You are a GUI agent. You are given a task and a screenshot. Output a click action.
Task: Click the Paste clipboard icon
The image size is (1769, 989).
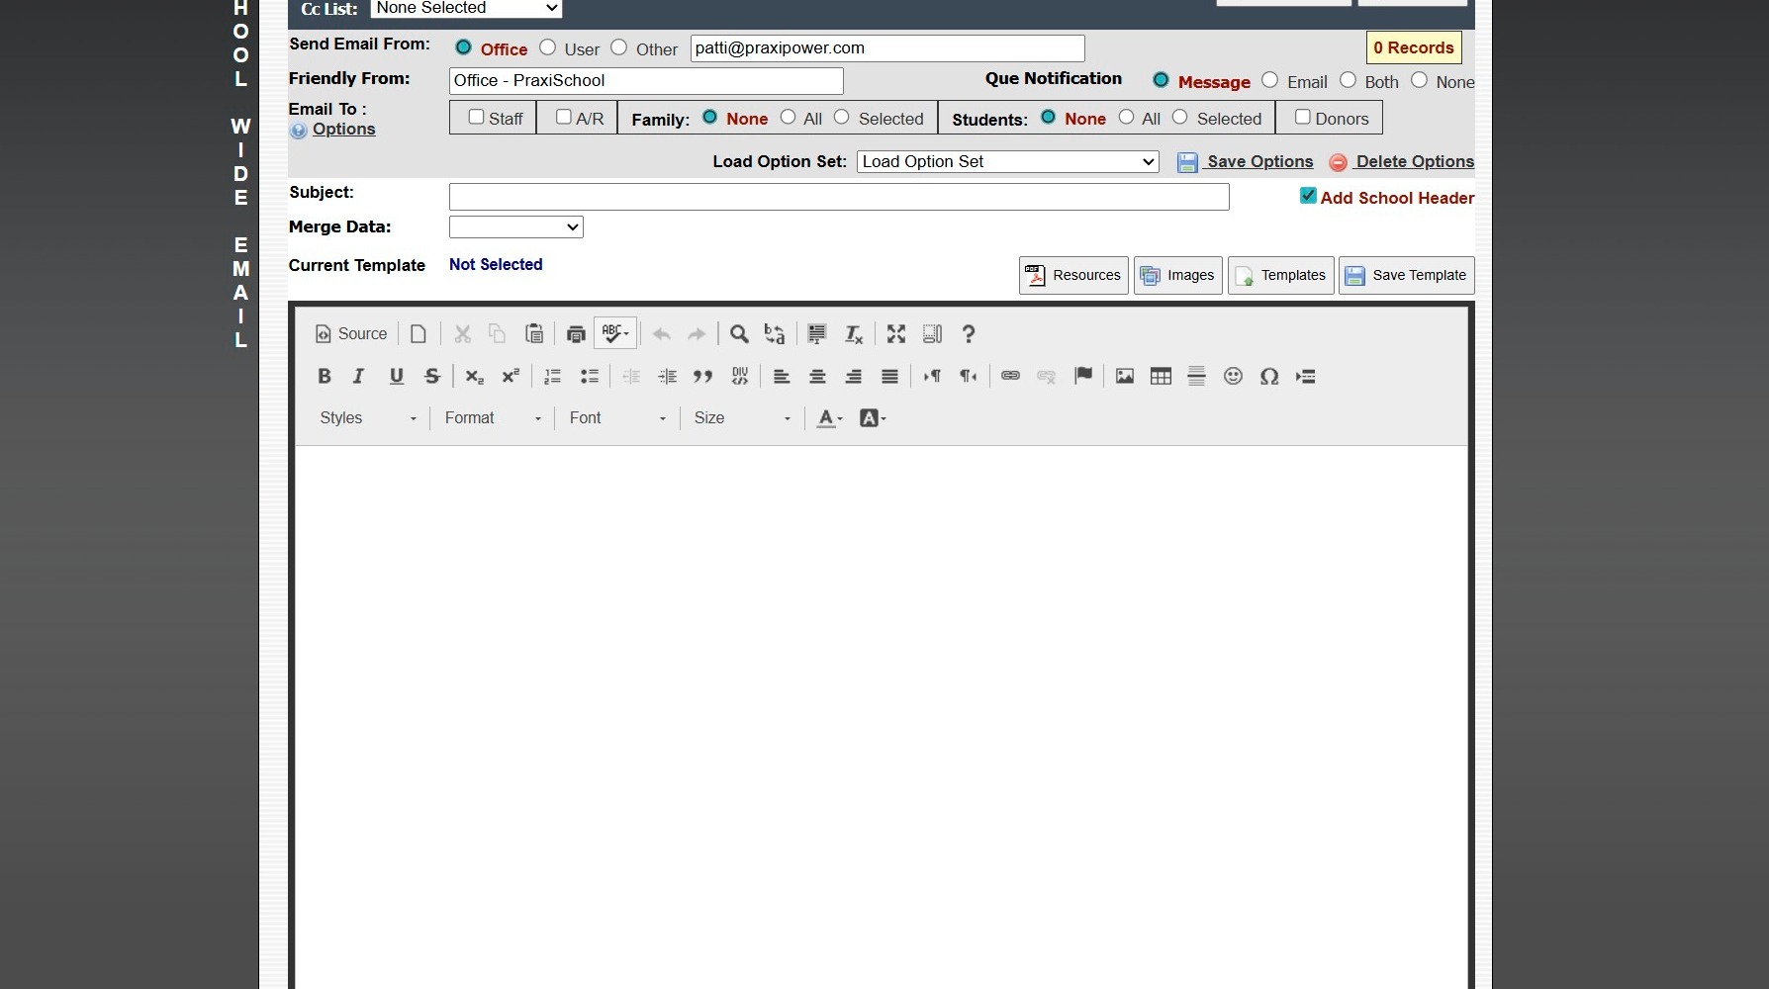(x=533, y=334)
